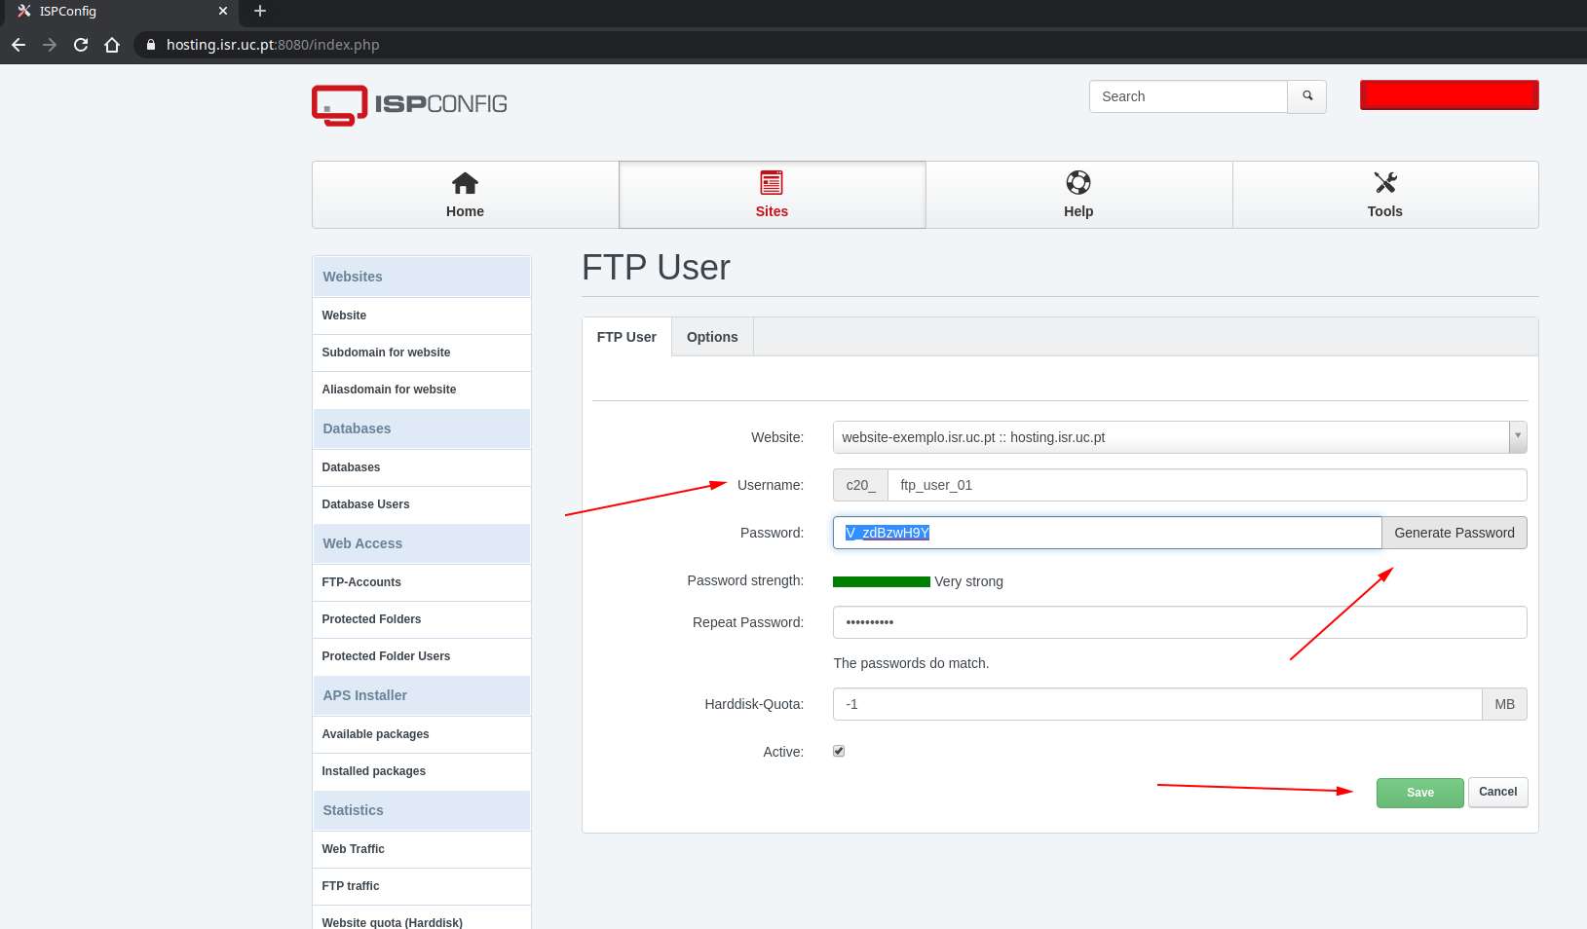Click the search magnifier button
Viewport: 1587px width, 929px height.
(1307, 96)
